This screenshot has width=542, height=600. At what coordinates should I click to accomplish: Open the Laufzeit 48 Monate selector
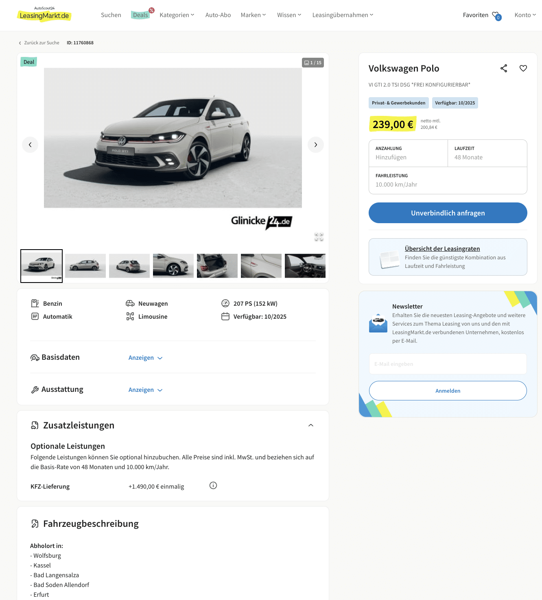click(x=487, y=153)
